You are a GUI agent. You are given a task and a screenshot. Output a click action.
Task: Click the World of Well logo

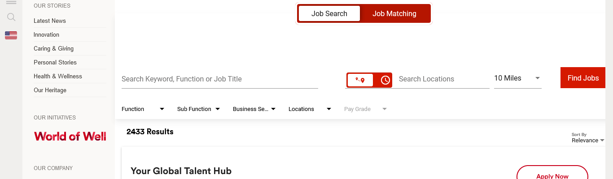point(70,136)
